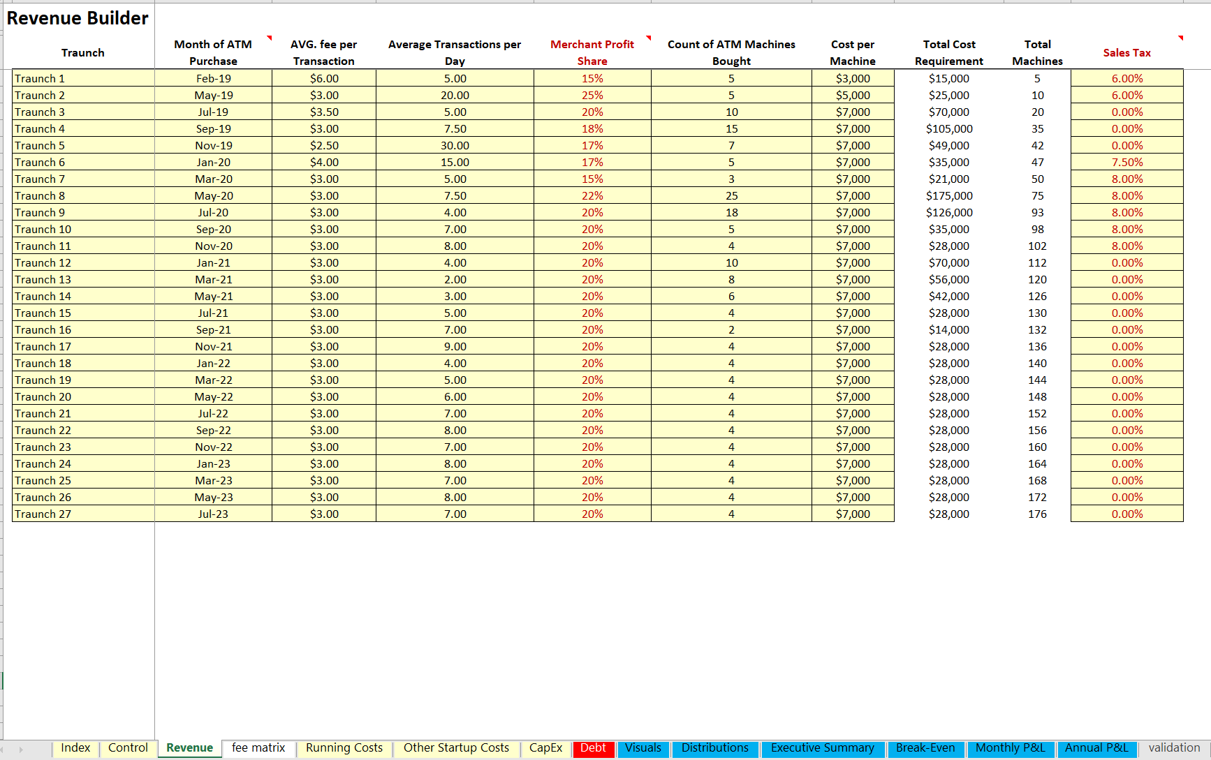Click the Merchant Profit Share comment marker
The width and height of the screenshot is (1211, 760).
click(648, 38)
